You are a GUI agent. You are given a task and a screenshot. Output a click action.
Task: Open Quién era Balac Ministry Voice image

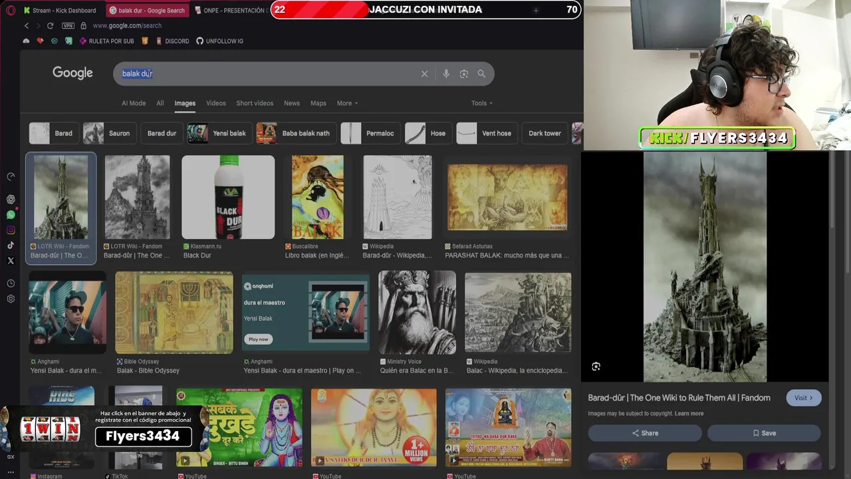(x=417, y=312)
